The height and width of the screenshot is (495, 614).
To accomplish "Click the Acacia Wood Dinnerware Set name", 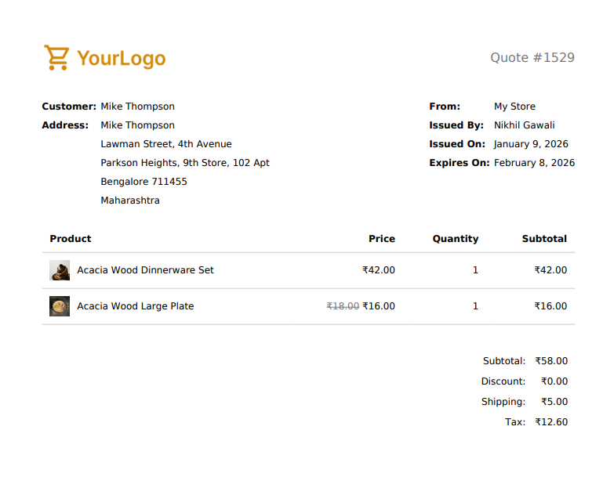I will (x=145, y=270).
